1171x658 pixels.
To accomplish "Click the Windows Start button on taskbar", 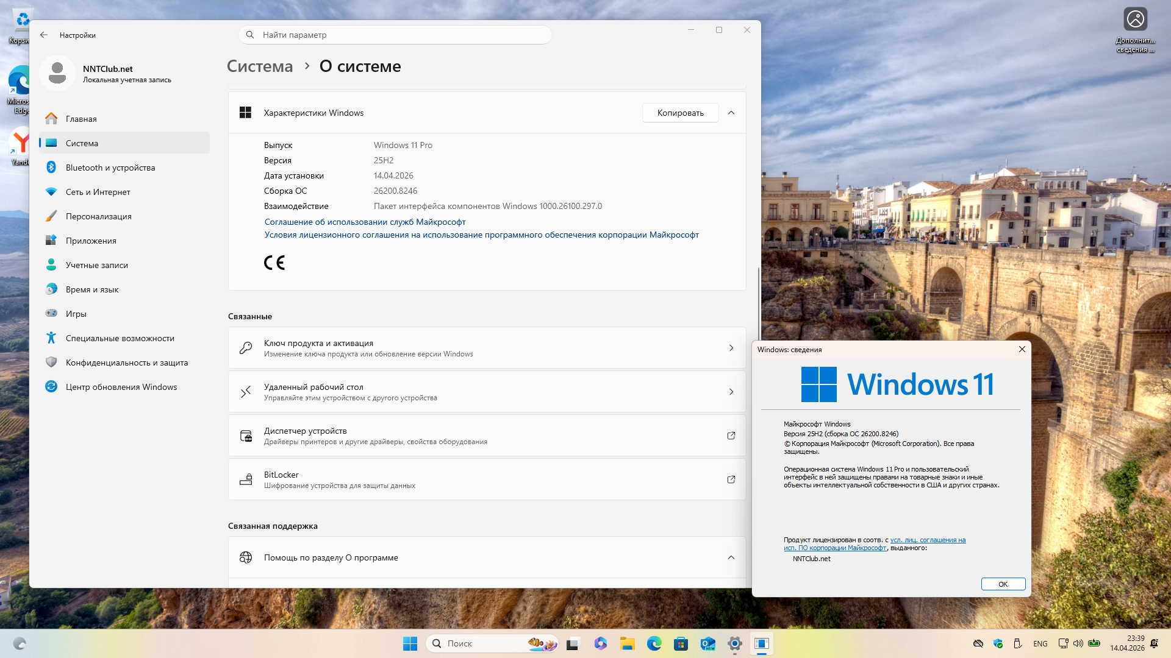I will point(410,643).
